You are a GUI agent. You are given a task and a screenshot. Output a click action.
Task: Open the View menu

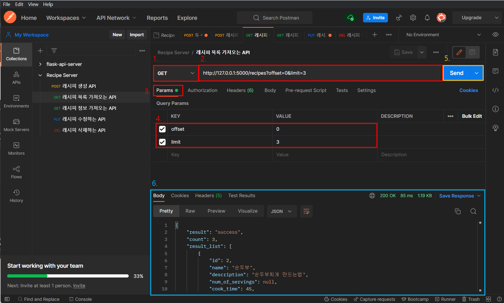click(33, 4)
